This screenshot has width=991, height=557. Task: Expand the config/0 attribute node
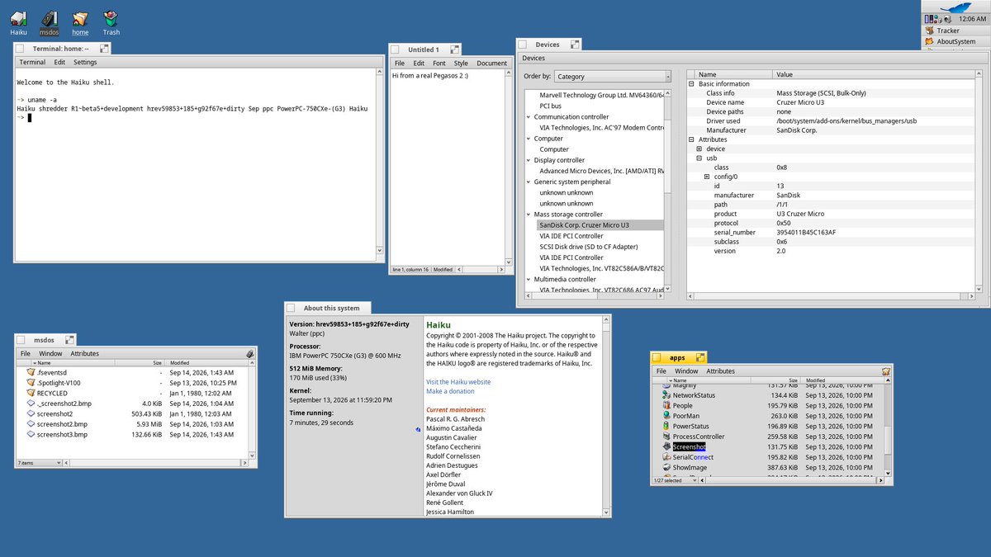[x=707, y=177]
